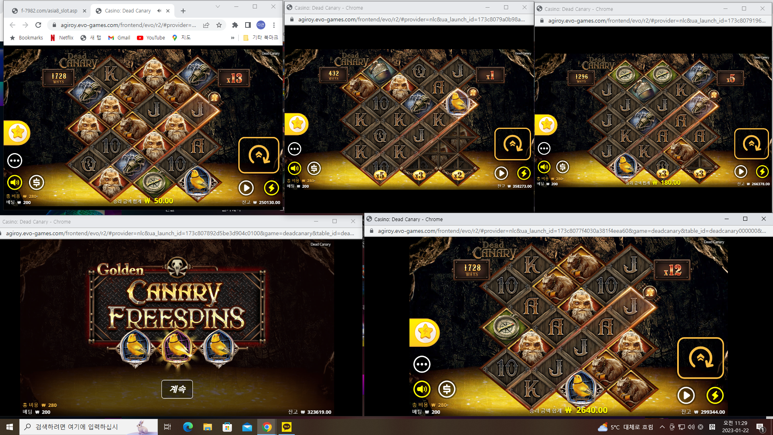This screenshot has width=773, height=435.
Task: Open KakaoTalk from the taskbar
Action: tap(287, 427)
